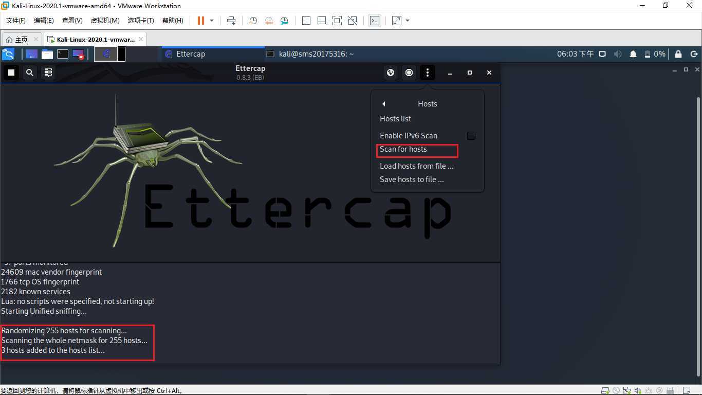Send Ctrl+Alt+Del to the VM
The height and width of the screenshot is (395, 702).
pos(231,21)
